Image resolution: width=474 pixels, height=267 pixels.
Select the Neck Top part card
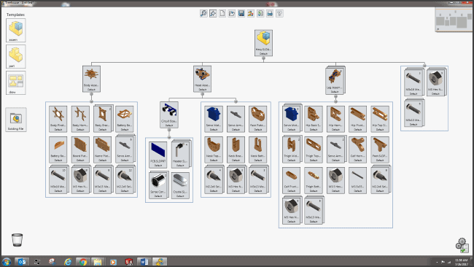[x=214, y=150]
